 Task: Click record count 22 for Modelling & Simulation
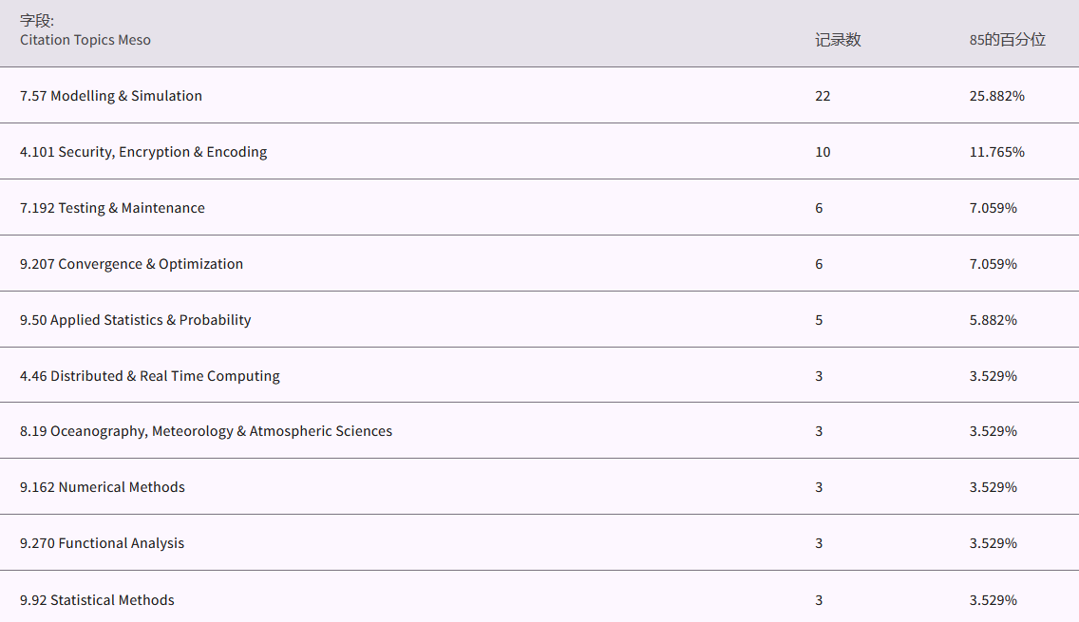pyautogui.click(x=823, y=96)
